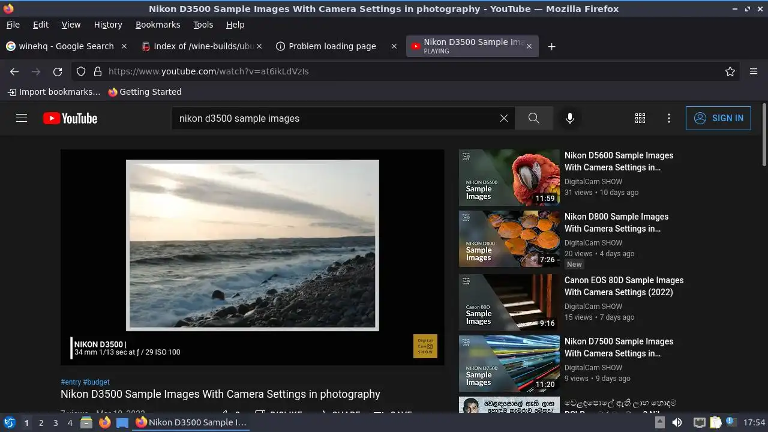This screenshot has height=432, width=768.
Task: Click the clock showing 17:54
Action: click(x=754, y=422)
